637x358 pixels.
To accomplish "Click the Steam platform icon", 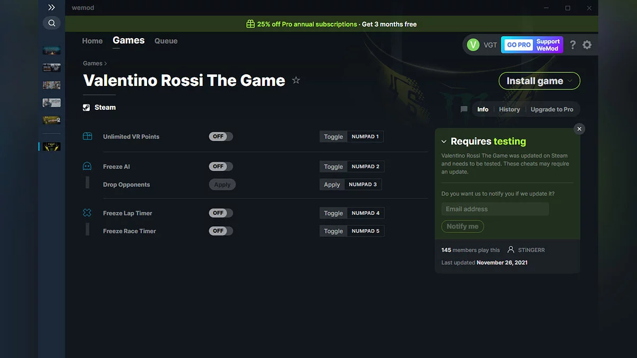I will (87, 108).
